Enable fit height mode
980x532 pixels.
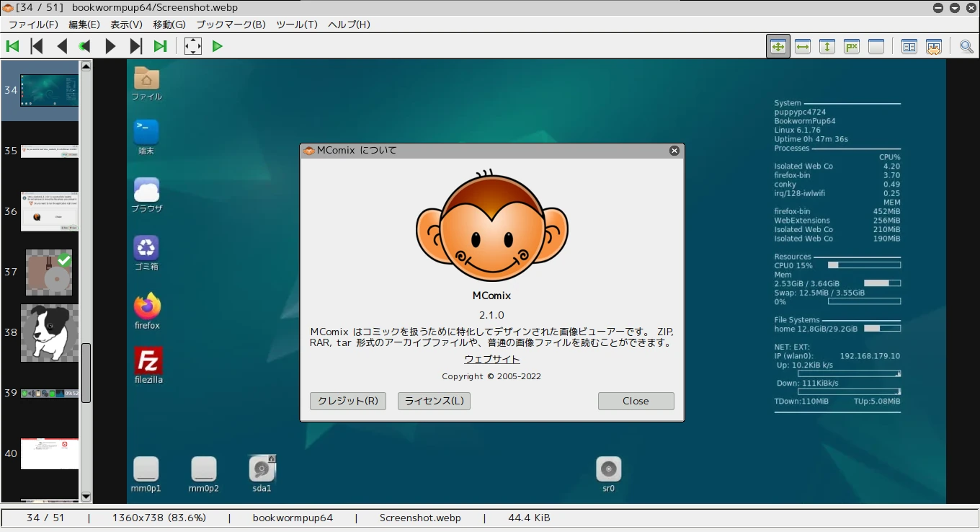[827, 46]
